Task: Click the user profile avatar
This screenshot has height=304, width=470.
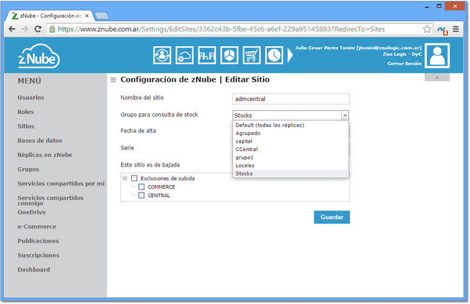Action: click(437, 56)
